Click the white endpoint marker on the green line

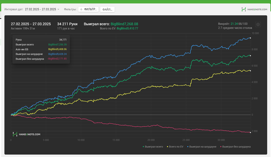click(x=250, y=56)
